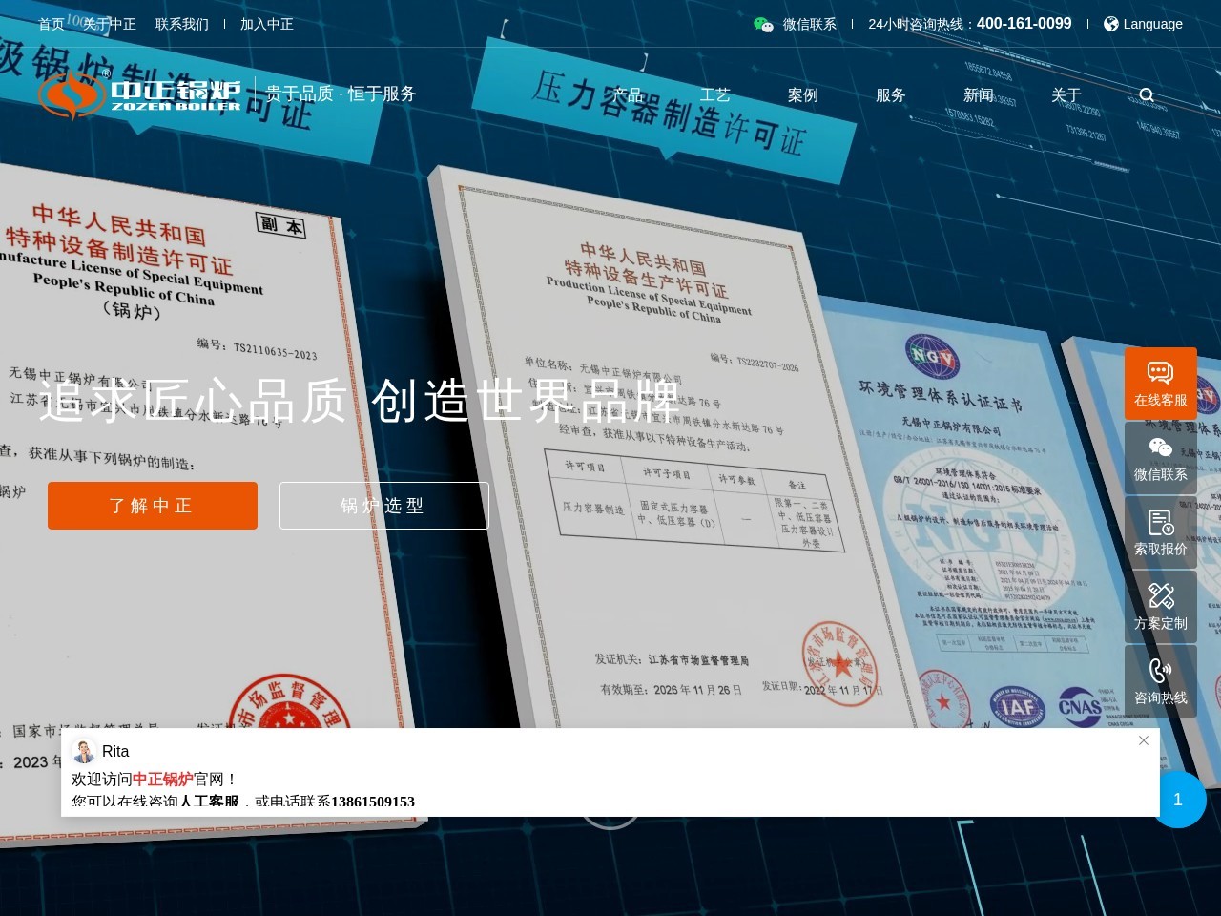Click the 锅炉选型 boiler selection button

[x=383, y=506]
